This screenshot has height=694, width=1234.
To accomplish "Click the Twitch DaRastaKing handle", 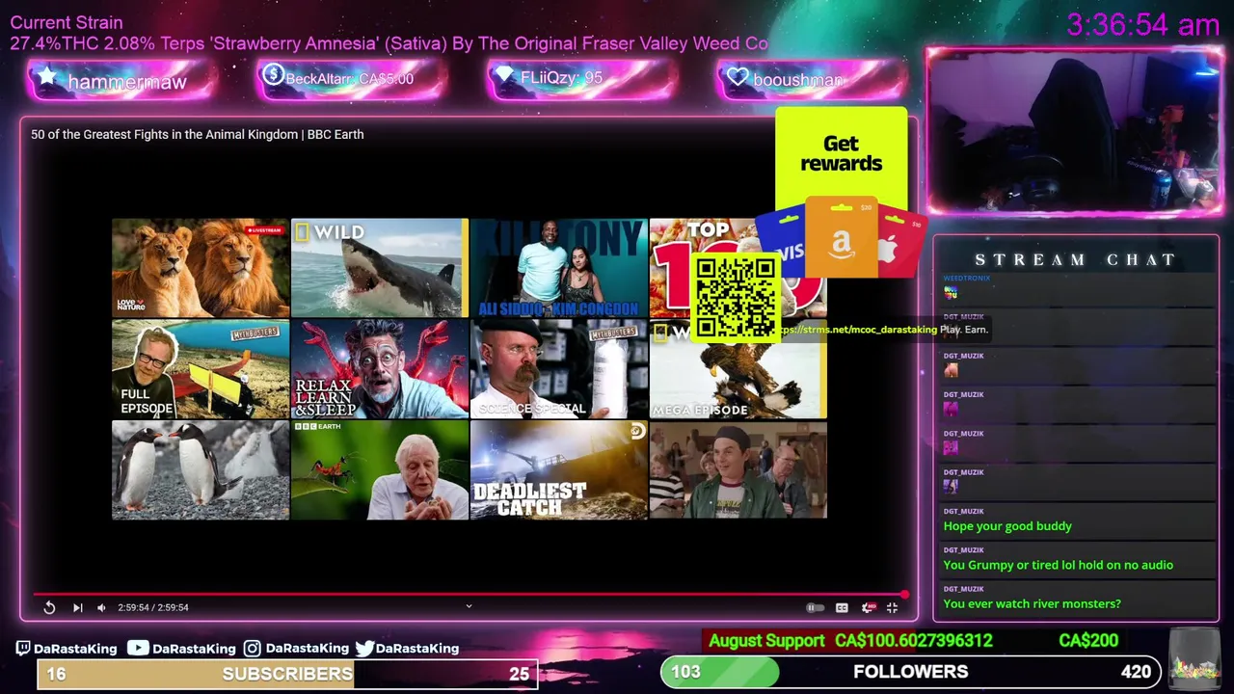I will [67, 649].
